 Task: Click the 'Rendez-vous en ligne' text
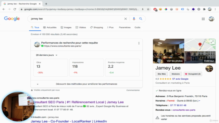point(170,91)
